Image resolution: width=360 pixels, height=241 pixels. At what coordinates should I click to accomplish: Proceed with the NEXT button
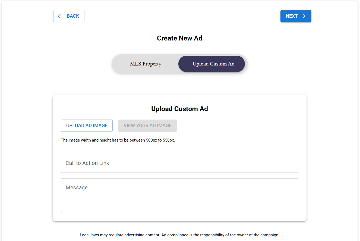pos(296,16)
